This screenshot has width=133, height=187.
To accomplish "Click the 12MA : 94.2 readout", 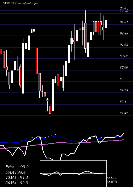I will [16, 178].
